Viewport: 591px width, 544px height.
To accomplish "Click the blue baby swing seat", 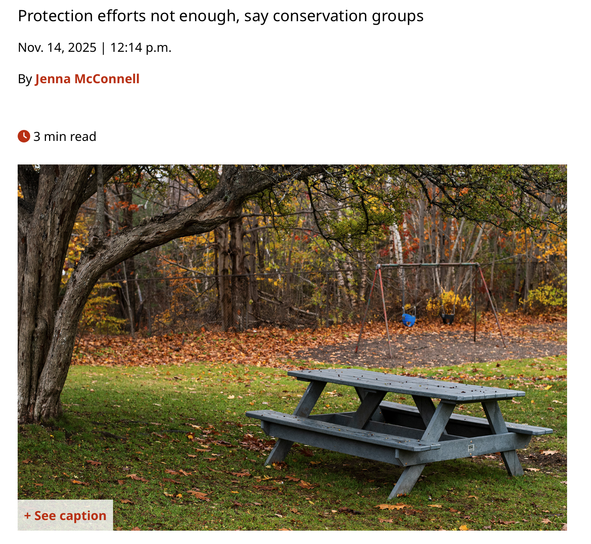I will [408, 319].
